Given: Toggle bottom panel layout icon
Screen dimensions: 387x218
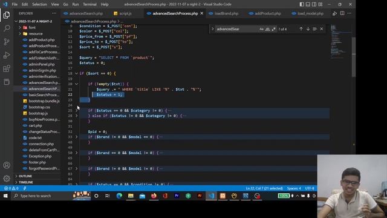Looking at the screenshot, I should [x=308, y=4].
